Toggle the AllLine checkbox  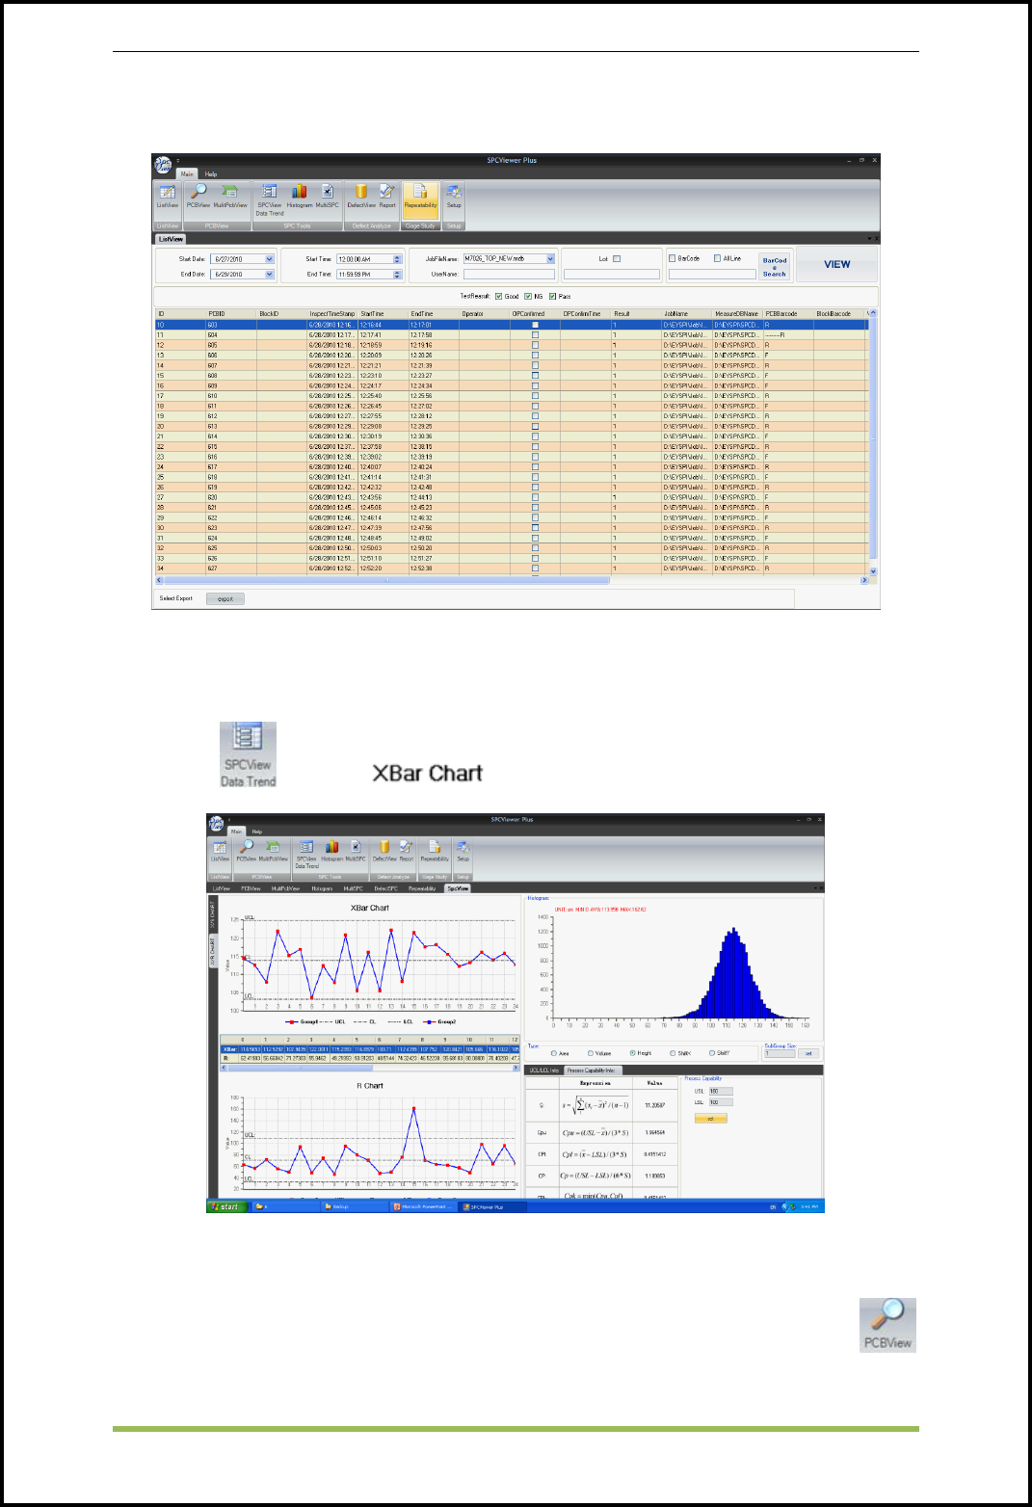pyautogui.click(x=717, y=258)
